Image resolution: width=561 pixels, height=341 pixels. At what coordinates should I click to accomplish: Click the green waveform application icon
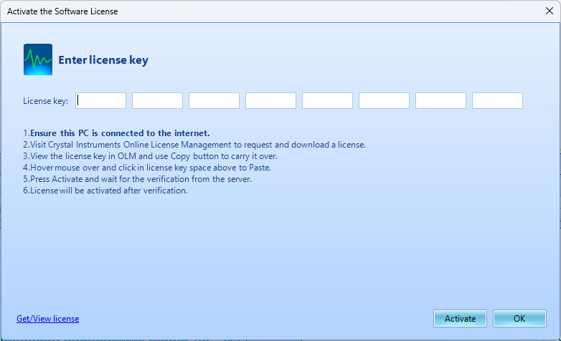pyautogui.click(x=38, y=59)
